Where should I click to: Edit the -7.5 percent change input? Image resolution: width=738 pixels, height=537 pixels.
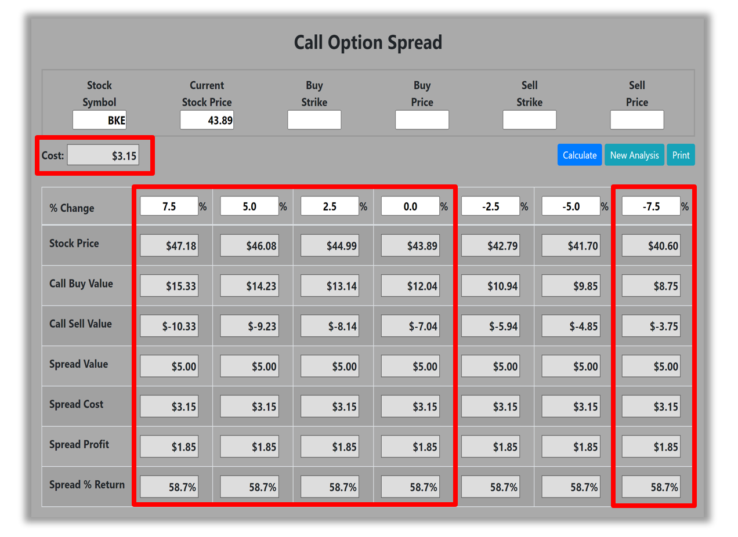651,206
